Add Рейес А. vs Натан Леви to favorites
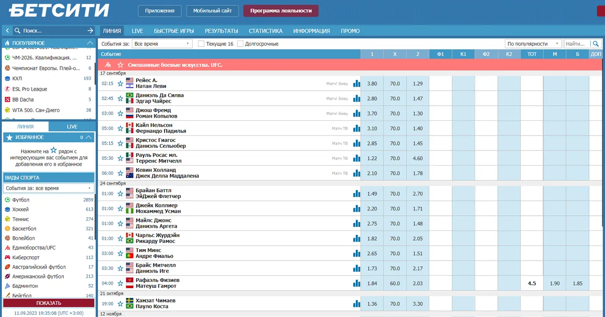This screenshot has width=605, height=317. 120,83
